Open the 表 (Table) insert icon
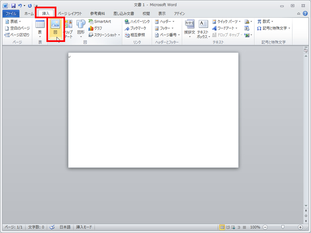Screen dimensions: 311x233 (40, 29)
